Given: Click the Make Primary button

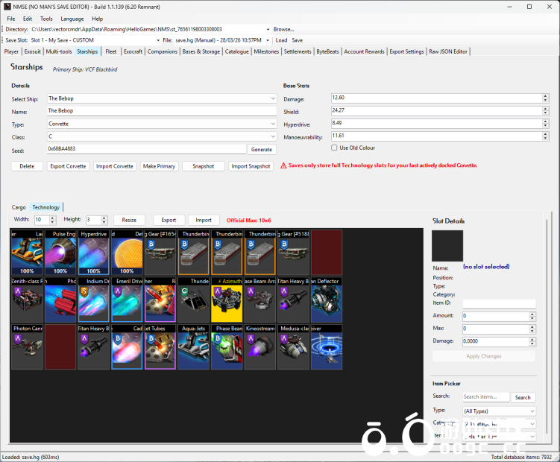Looking at the screenshot, I should (160, 166).
